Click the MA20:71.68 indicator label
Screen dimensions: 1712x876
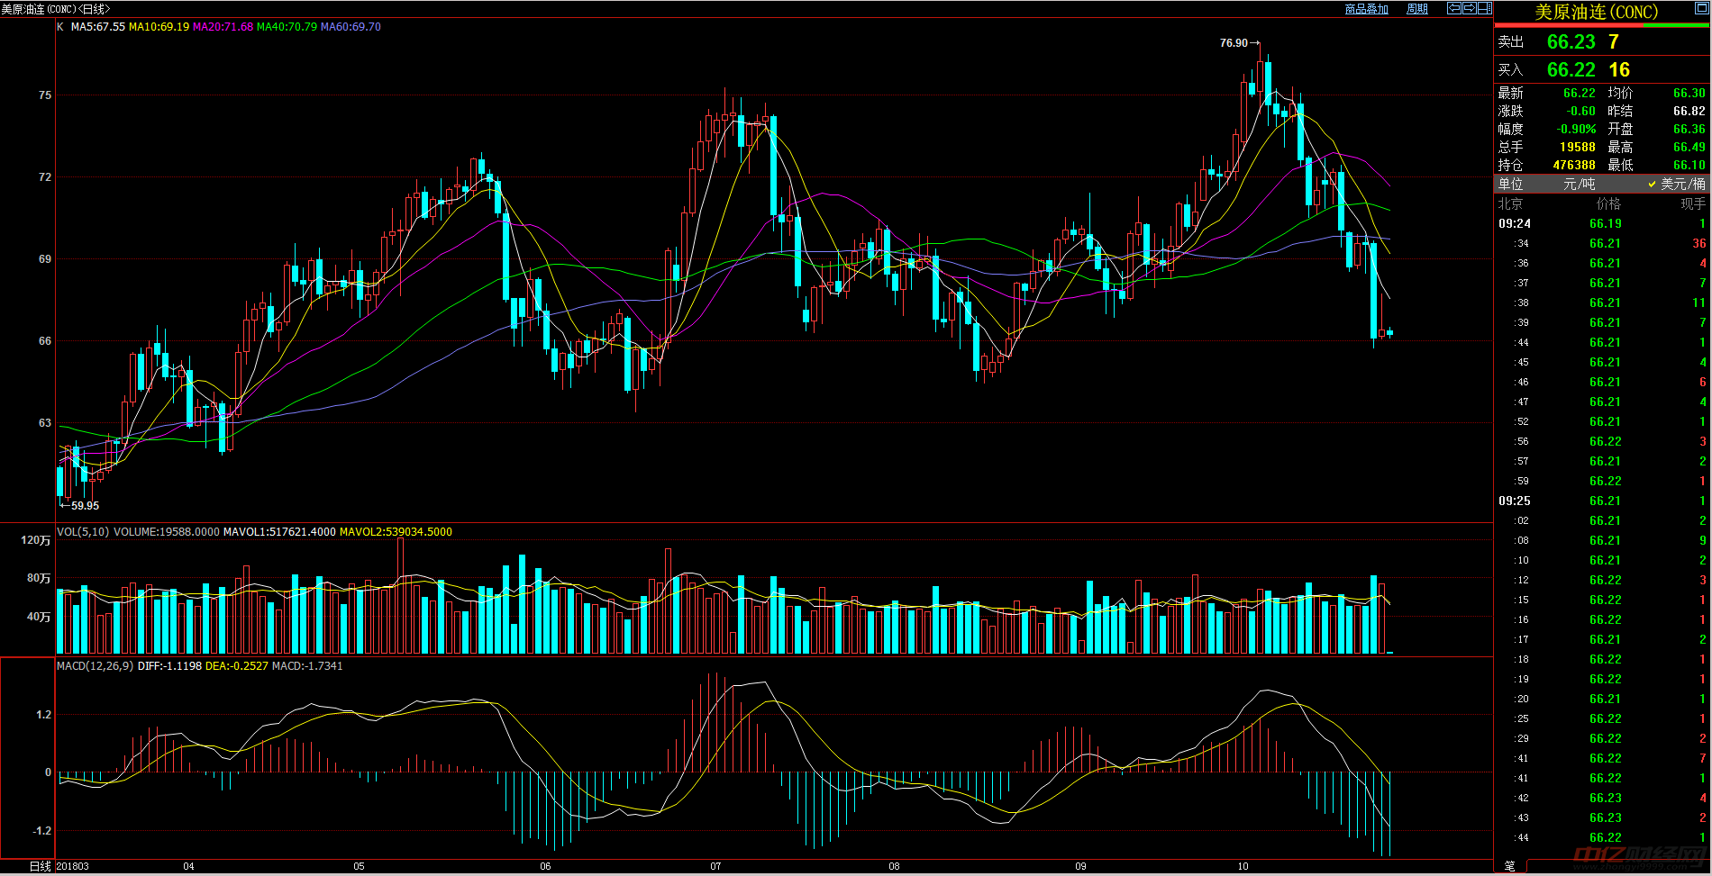tap(223, 27)
